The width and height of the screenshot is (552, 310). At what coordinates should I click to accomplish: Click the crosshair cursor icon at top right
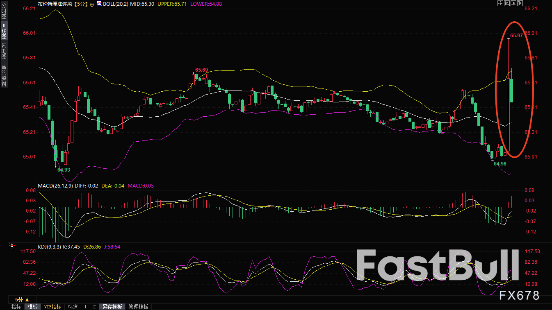click(500, 3)
